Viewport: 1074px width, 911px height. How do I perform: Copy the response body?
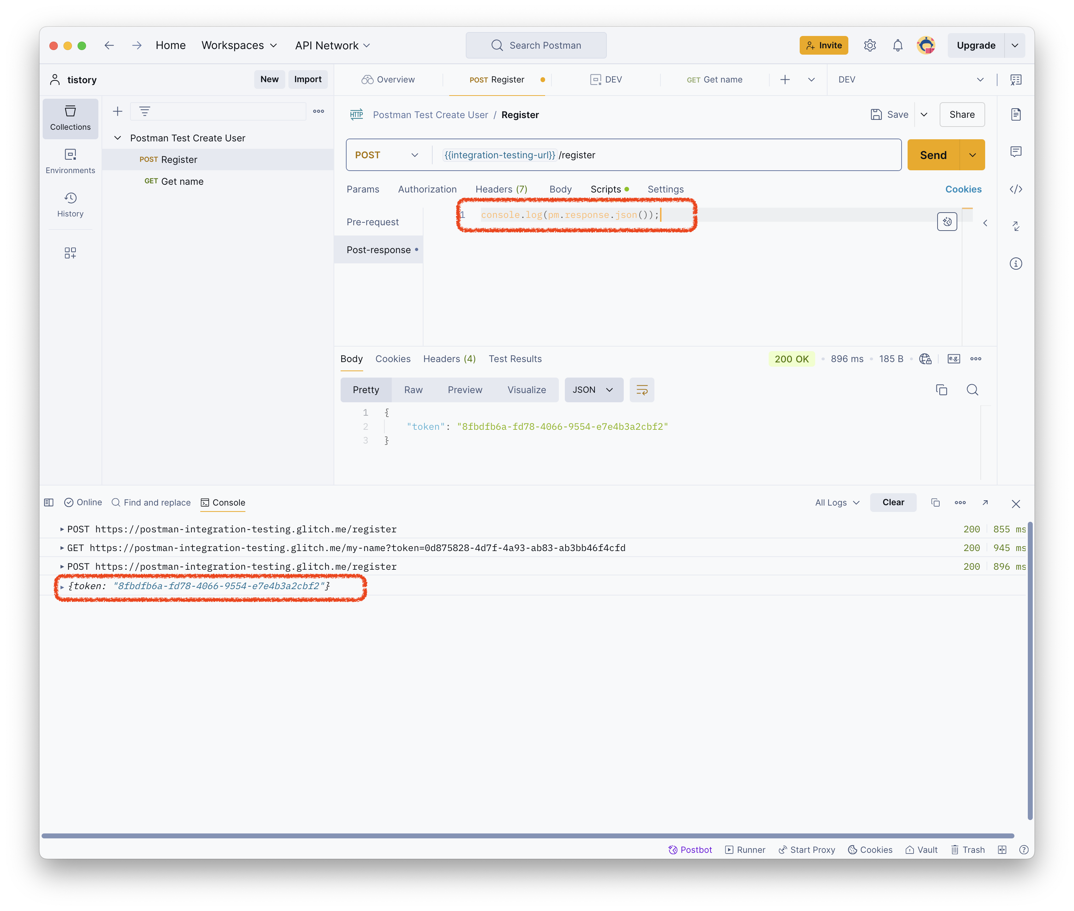tap(941, 390)
